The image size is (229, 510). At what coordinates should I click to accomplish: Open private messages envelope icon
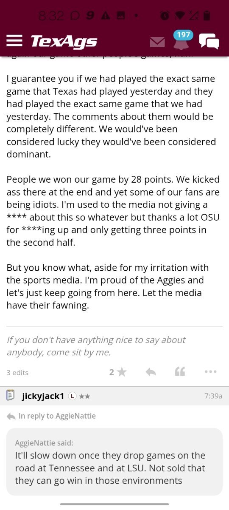coord(157,42)
